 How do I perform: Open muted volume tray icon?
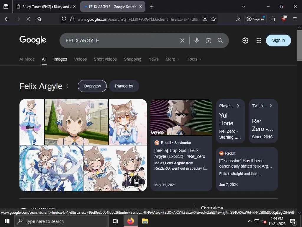coord(263,221)
